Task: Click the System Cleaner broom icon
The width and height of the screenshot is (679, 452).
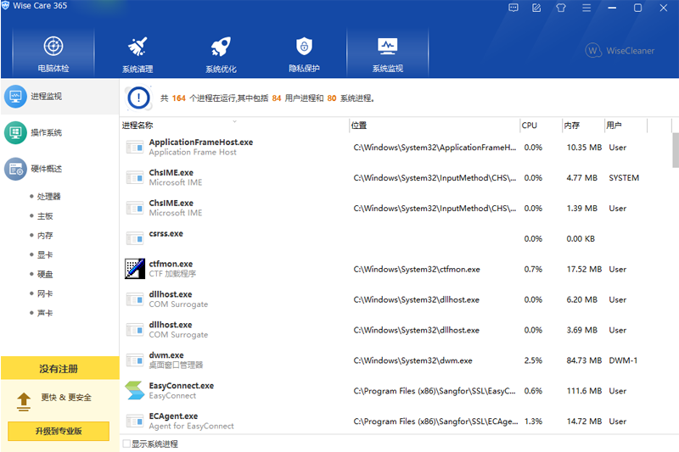Action: click(x=137, y=47)
